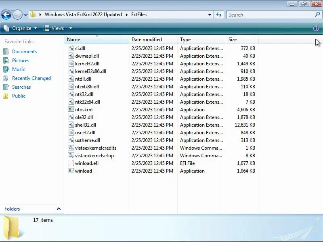Viewport: 323px width, 242px height.
Task: Select the vistaexkernelcredits script icon
Action: 71,148
